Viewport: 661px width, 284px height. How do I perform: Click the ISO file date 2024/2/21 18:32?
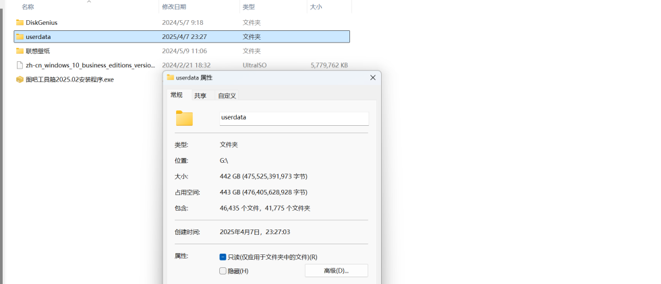[186, 65]
